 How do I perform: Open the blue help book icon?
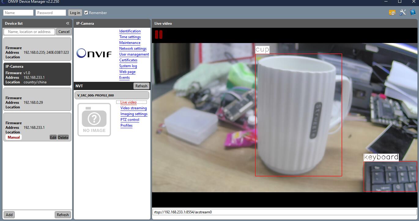413,13
